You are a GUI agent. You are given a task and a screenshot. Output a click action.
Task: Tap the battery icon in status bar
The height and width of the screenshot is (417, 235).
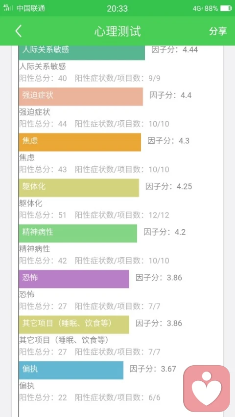pos(226,8)
